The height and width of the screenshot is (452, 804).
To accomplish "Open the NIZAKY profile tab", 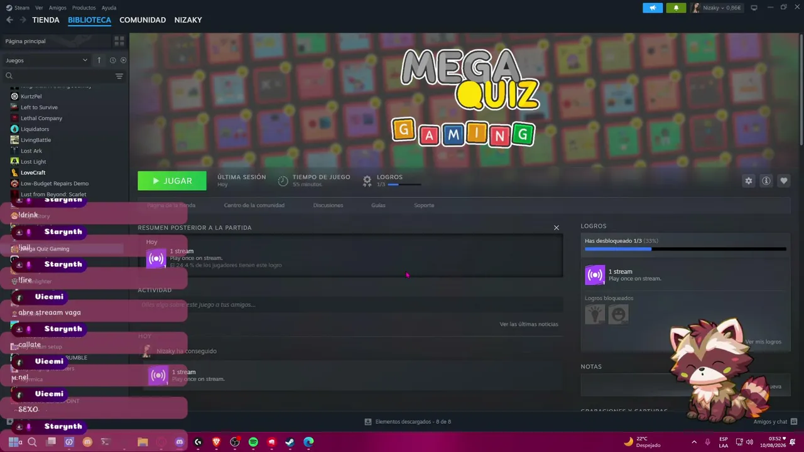I will coord(188,20).
